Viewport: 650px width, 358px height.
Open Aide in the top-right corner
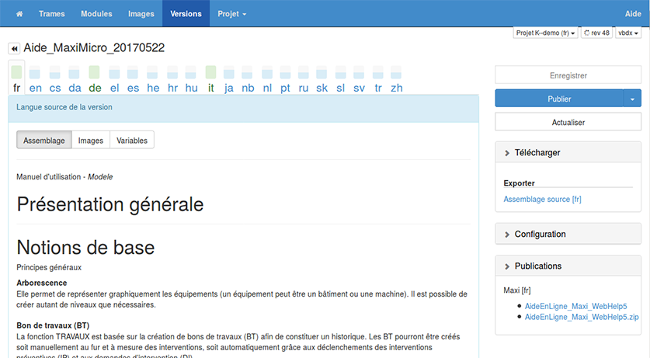click(x=633, y=14)
